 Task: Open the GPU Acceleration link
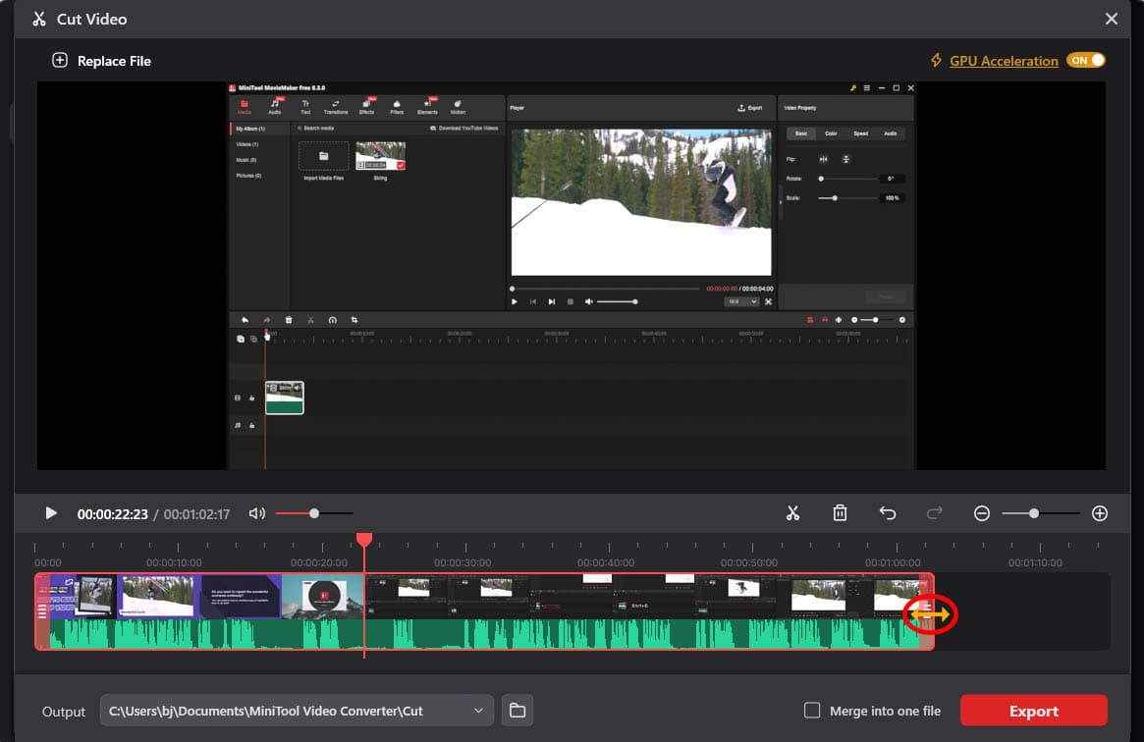[1004, 61]
